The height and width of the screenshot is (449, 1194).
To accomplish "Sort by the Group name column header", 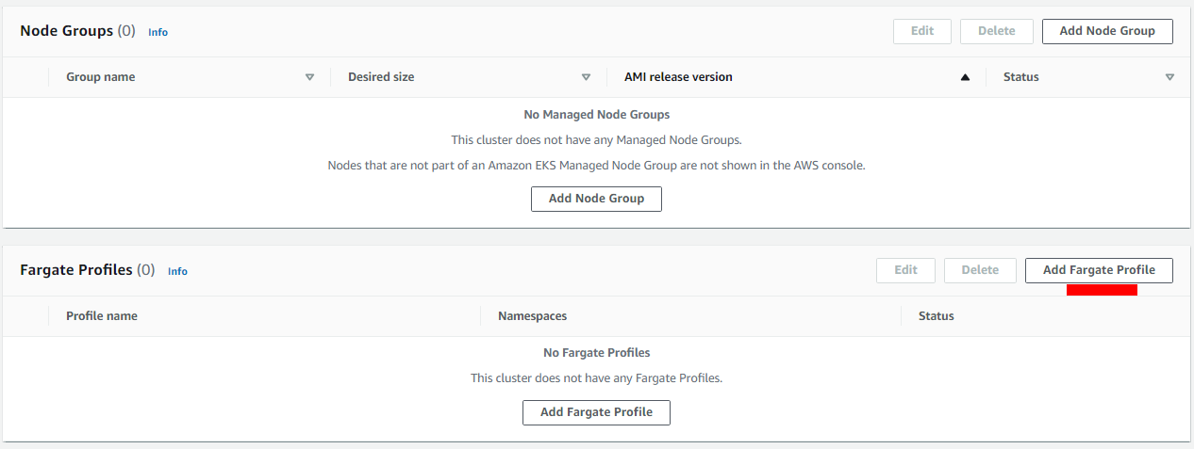I will click(x=100, y=77).
